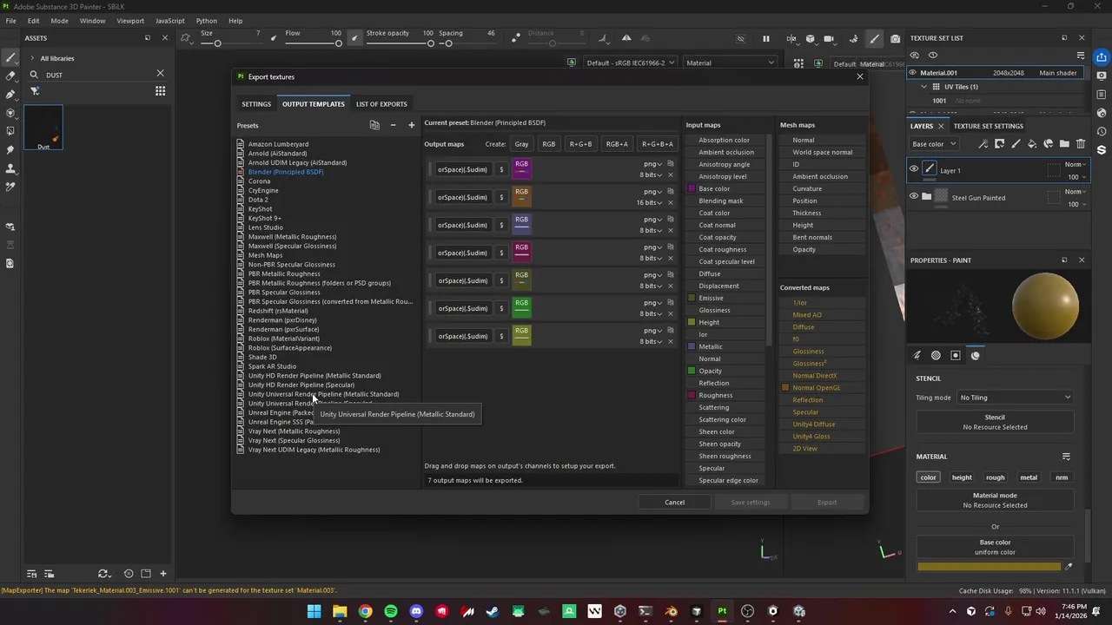This screenshot has width=1112, height=625.
Task: Open the History icon on right sidebar
Action: pos(1102,131)
